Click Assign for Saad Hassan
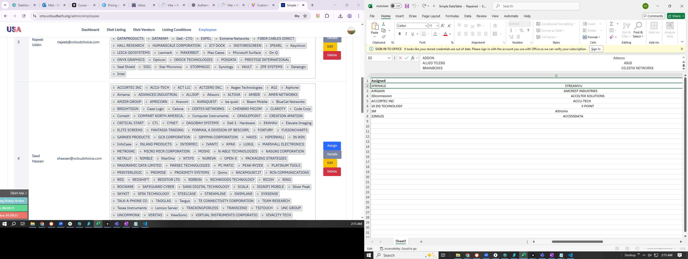The width and height of the screenshot is (688, 259). coord(332,146)
